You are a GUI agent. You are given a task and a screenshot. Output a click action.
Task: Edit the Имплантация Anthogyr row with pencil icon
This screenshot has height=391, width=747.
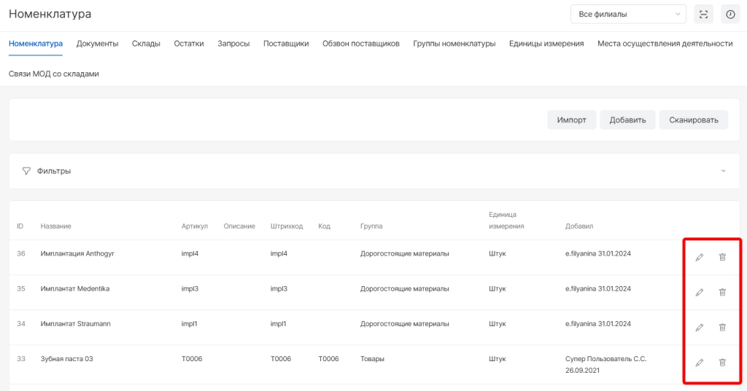[x=699, y=257]
